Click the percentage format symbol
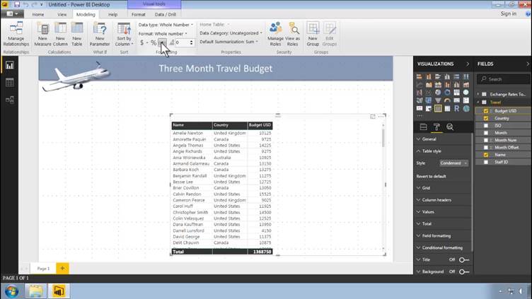The height and width of the screenshot is (299, 532). click(x=153, y=43)
